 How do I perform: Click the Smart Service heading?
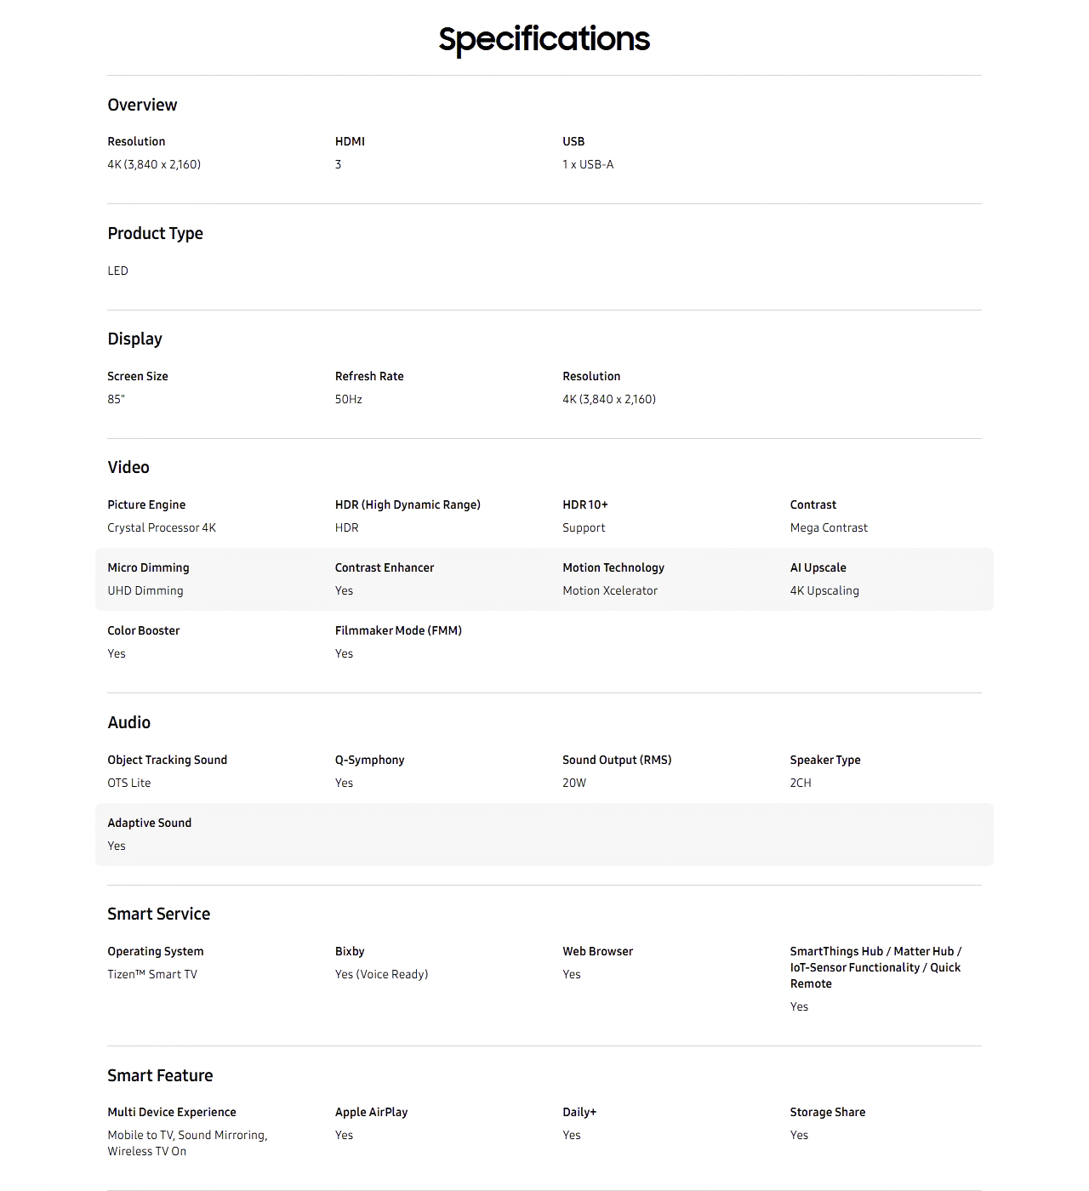coord(158,914)
